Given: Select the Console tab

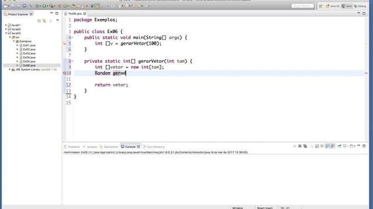Looking at the screenshot, I should click(130, 147).
